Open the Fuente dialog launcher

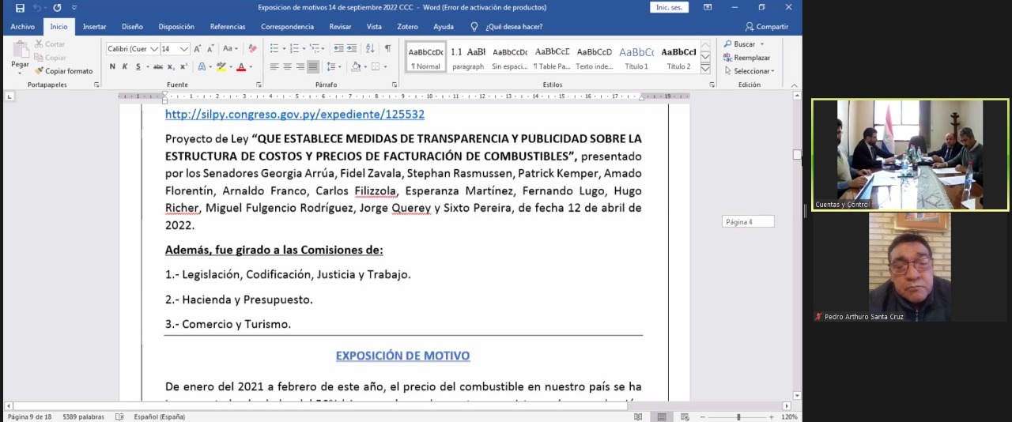pyautogui.click(x=259, y=85)
